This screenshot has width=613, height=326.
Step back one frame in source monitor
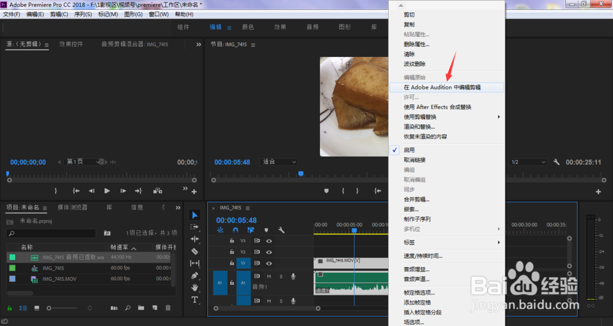(91, 191)
